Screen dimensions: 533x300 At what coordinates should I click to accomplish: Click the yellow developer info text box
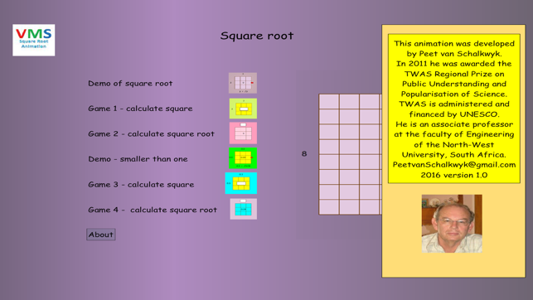[x=454, y=109]
